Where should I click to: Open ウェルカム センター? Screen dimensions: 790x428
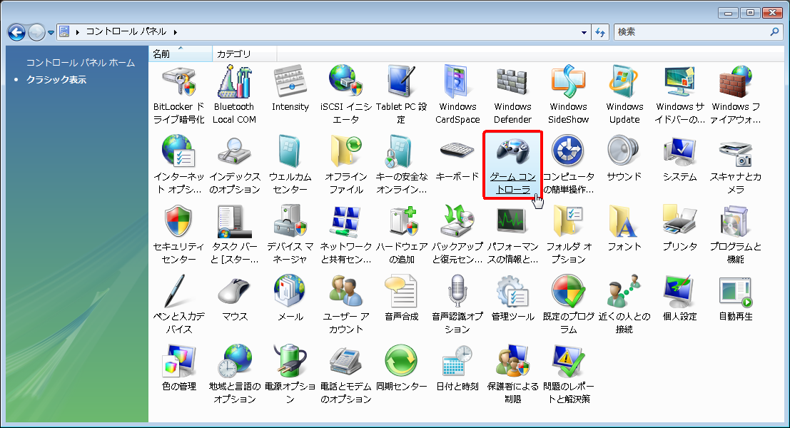tap(290, 164)
